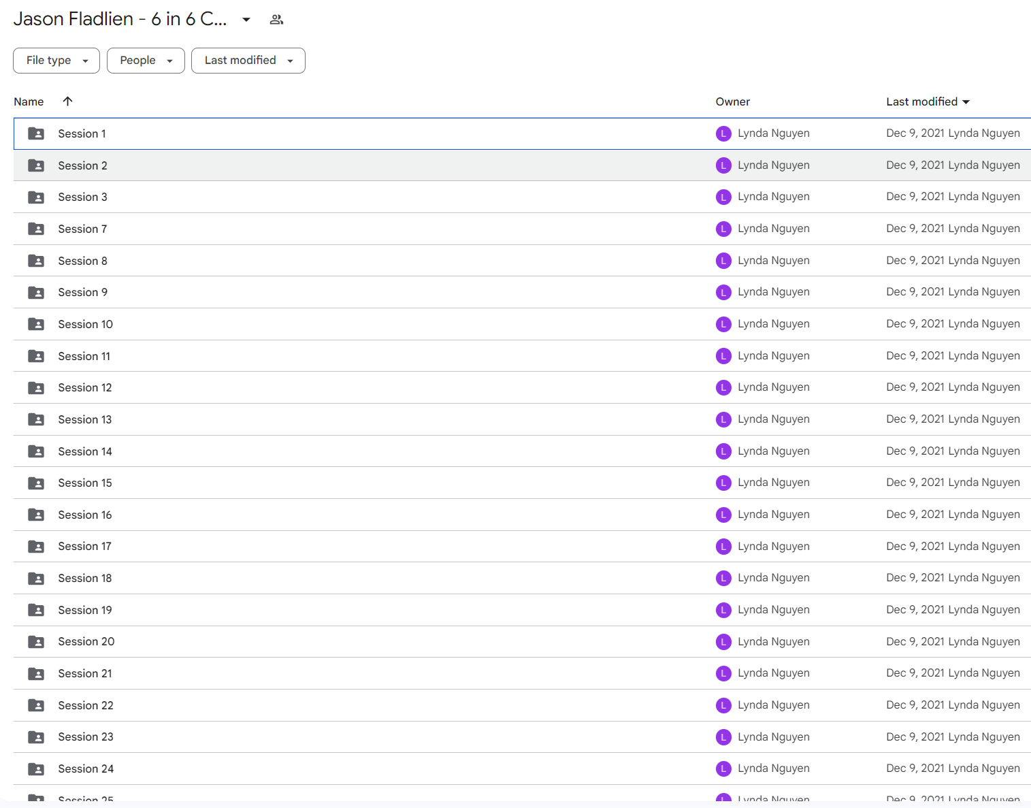Click the shared folder icon for Session 23
The image size is (1031, 808).
click(36, 737)
